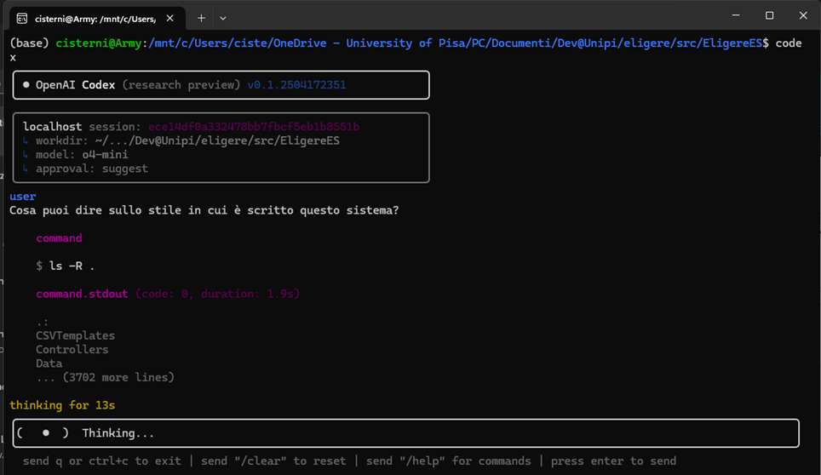The height and width of the screenshot is (475, 821).
Task: Click the thinking for 13s status
Action: [62, 405]
